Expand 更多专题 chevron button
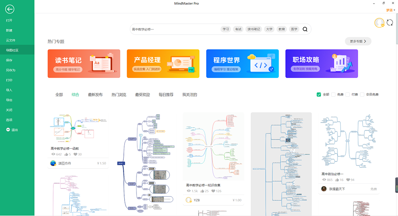The image size is (398, 216). pyautogui.click(x=358, y=41)
